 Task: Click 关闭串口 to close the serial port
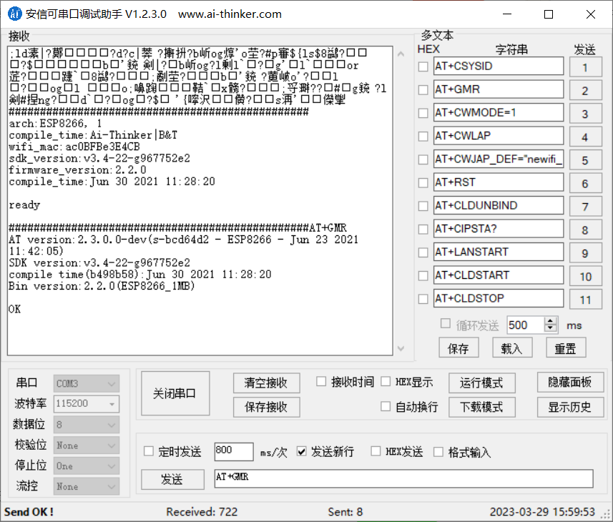(x=175, y=393)
